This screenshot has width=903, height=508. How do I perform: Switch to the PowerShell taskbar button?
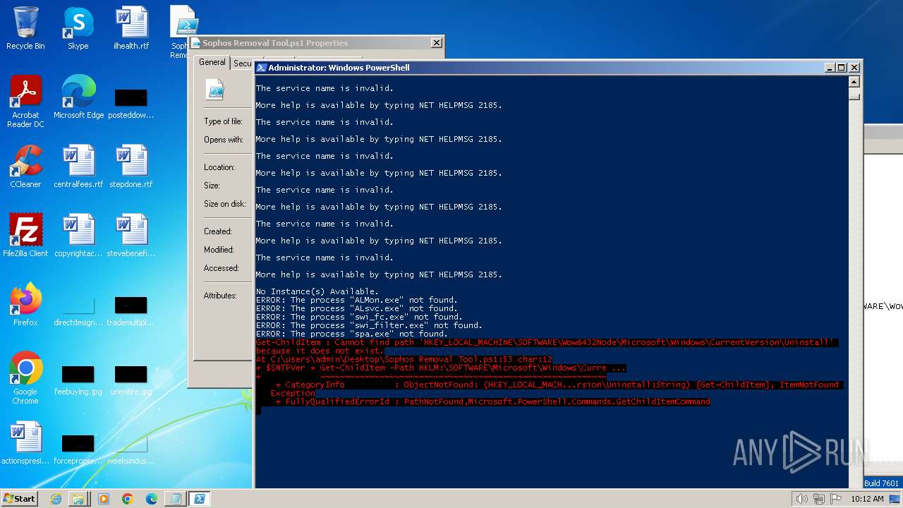click(200, 499)
